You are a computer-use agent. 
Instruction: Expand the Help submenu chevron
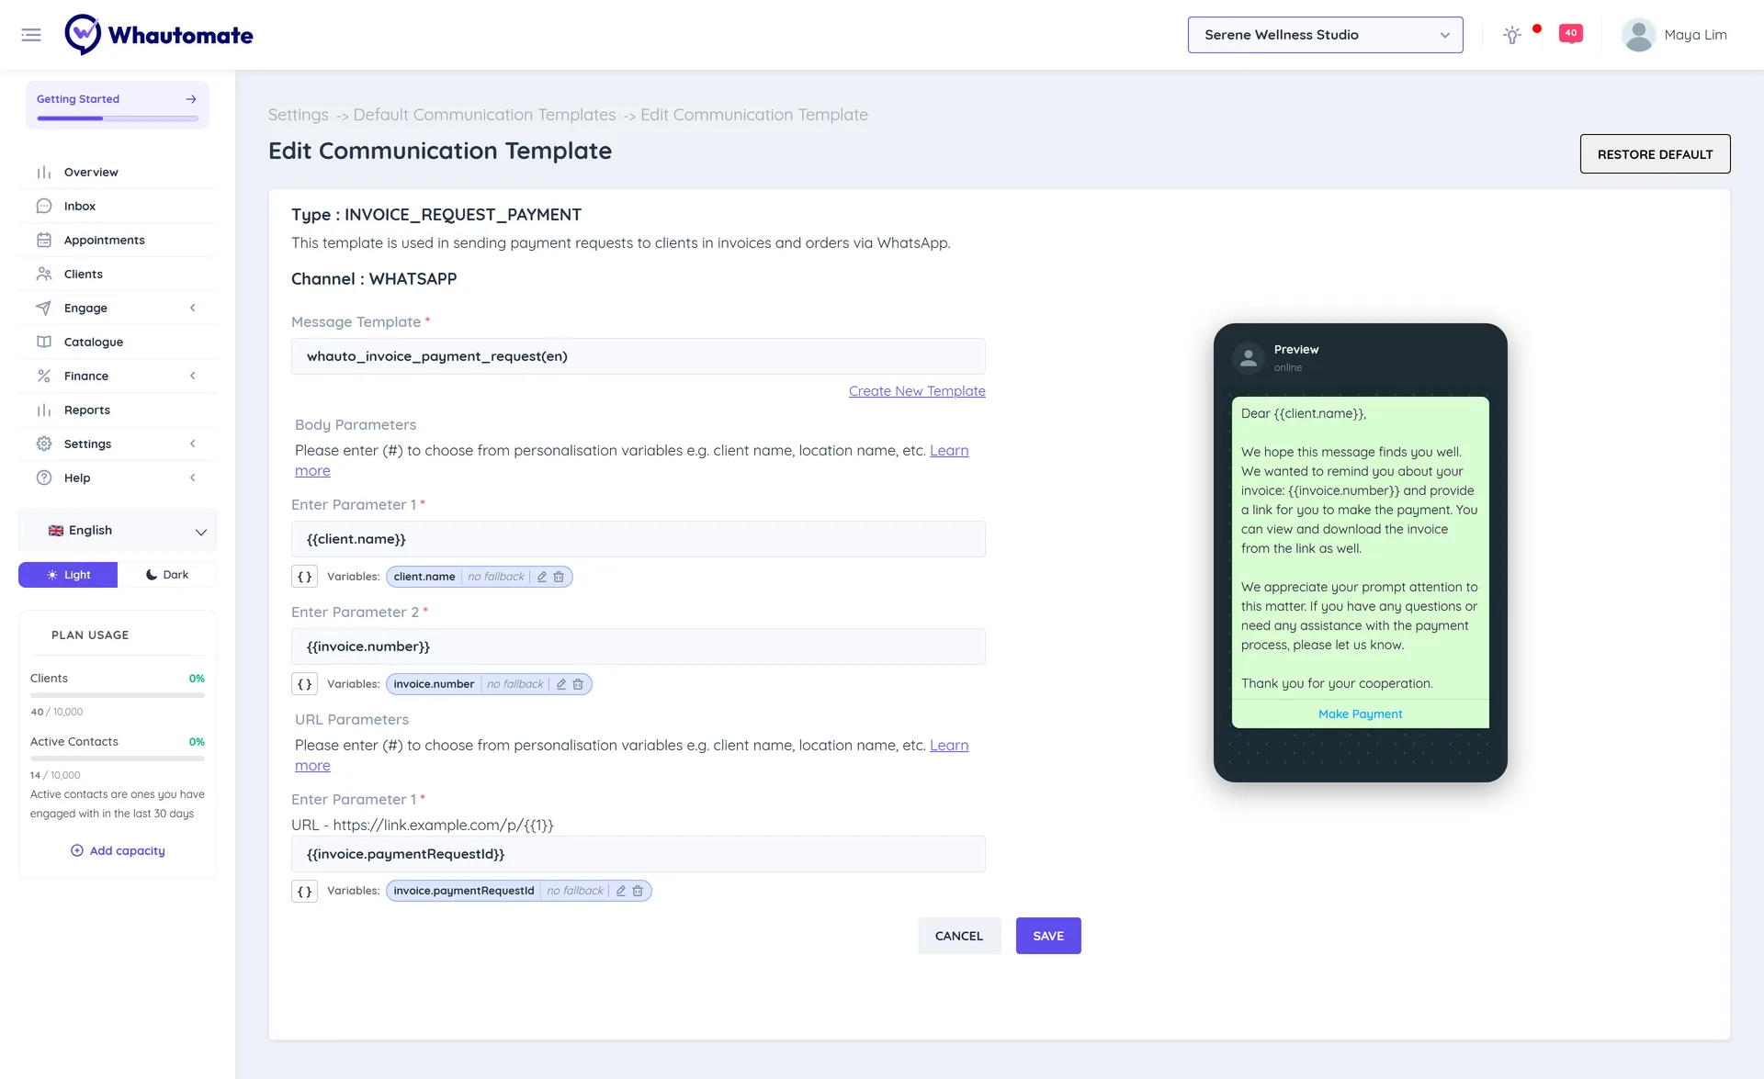click(x=193, y=478)
